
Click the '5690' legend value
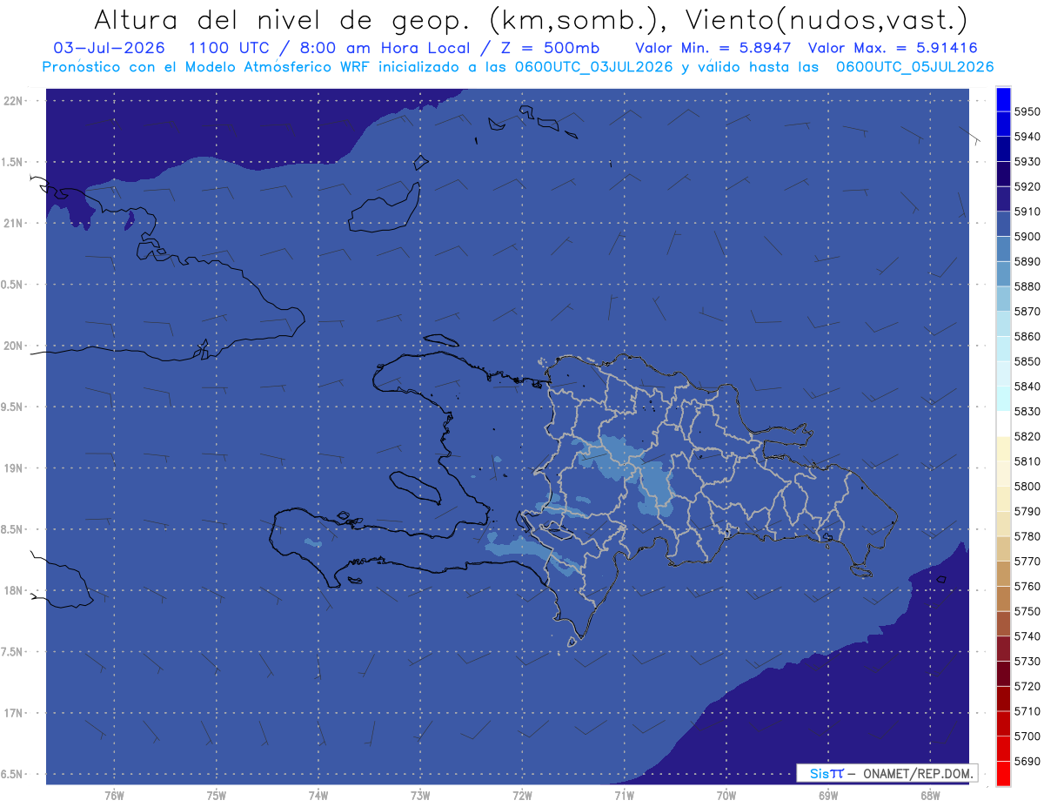(1027, 761)
